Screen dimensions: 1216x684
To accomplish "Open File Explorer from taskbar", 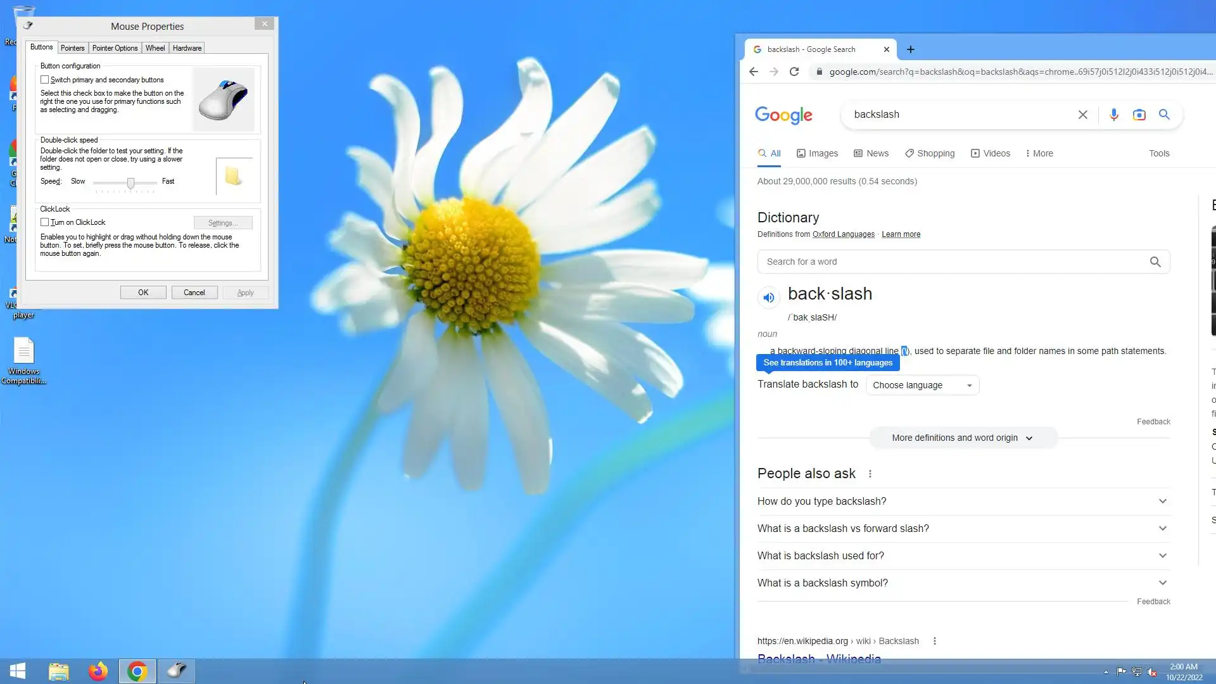I will click(x=58, y=671).
